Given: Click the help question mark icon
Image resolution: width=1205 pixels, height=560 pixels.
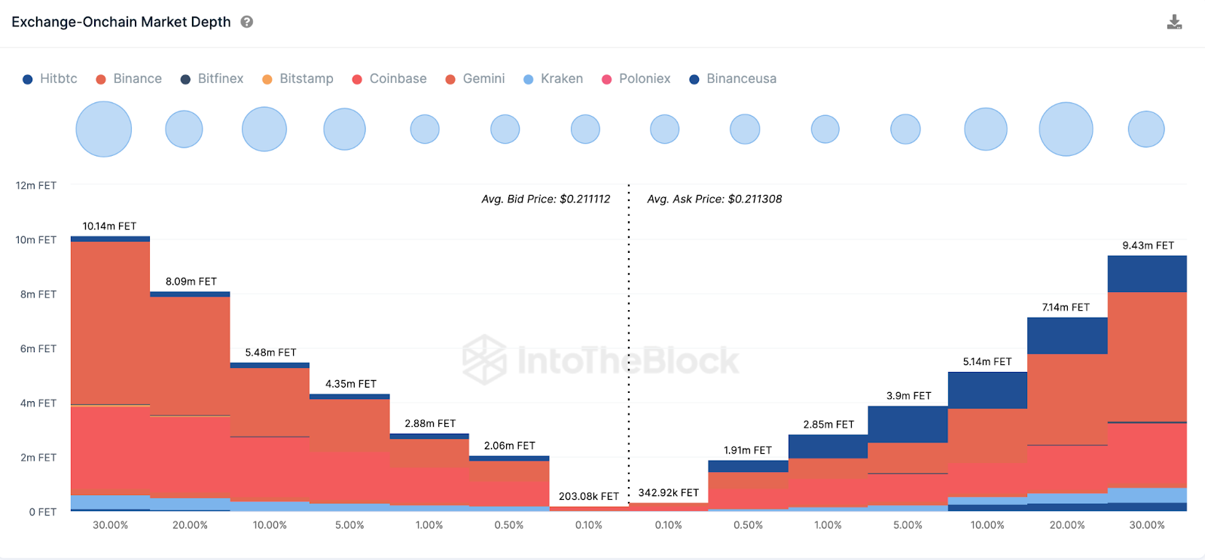Looking at the screenshot, I should (246, 22).
